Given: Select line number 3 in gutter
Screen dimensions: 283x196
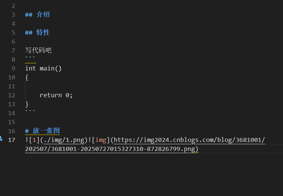Looking at the screenshot, I should point(13,15).
